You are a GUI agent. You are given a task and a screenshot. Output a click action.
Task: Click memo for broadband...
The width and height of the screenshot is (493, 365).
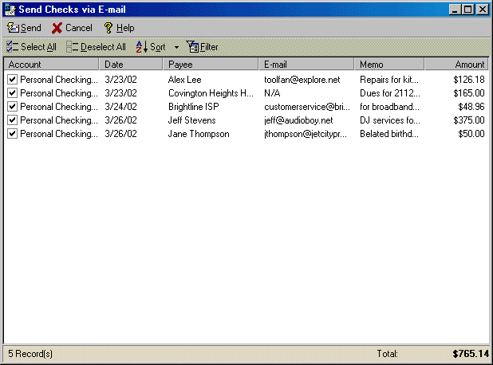(389, 107)
